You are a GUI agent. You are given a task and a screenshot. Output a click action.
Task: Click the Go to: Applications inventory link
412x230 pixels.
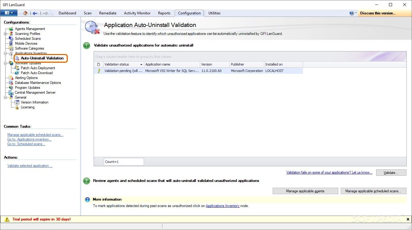(29, 139)
